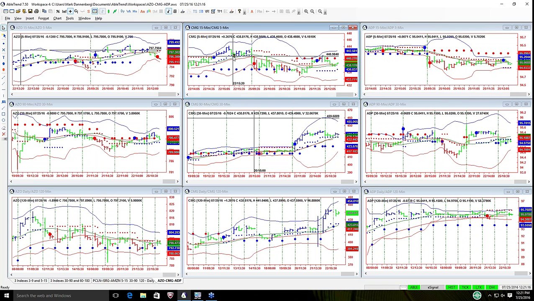Open the VPT toolbar icon
534x301 pixels.
(207, 11)
